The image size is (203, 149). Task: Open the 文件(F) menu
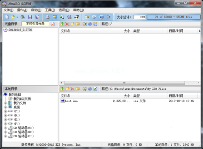(9, 10)
